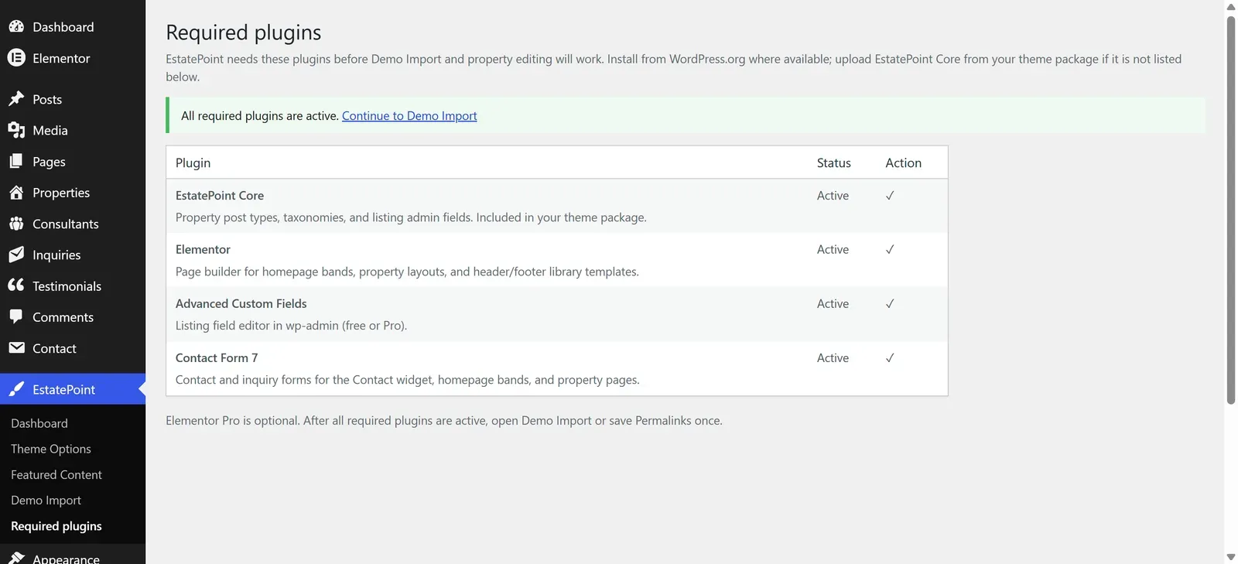Click Active status for Contact Form 7
1238x564 pixels.
833,357
